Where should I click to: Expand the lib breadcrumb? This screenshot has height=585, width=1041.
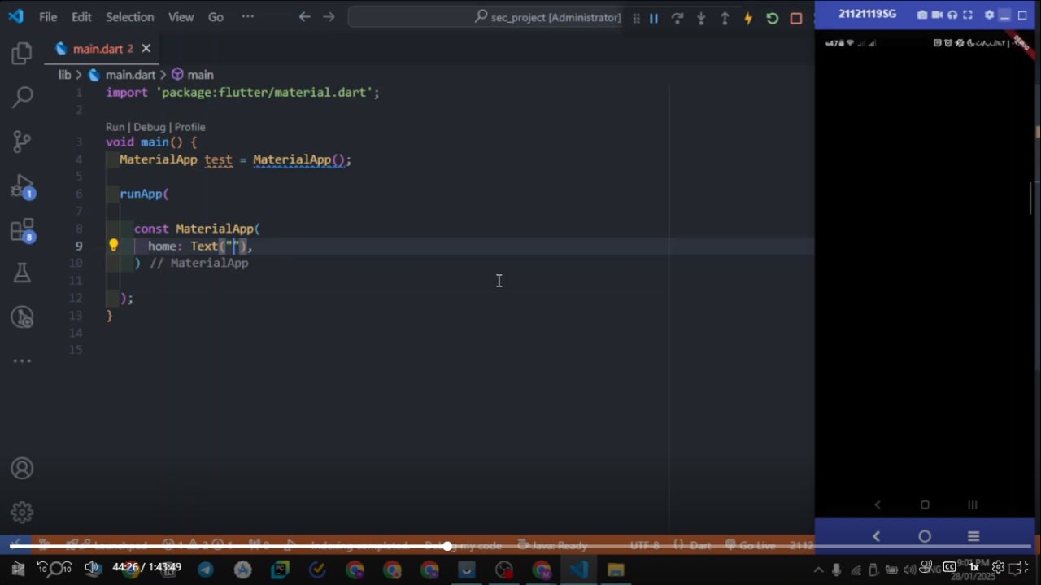65,75
